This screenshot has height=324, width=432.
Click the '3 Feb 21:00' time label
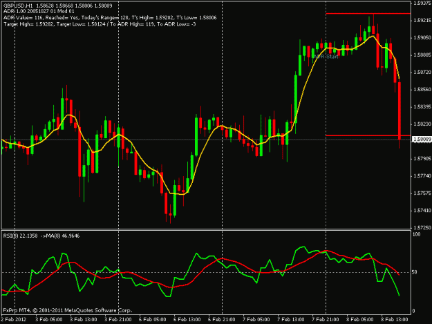tap(118, 319)
